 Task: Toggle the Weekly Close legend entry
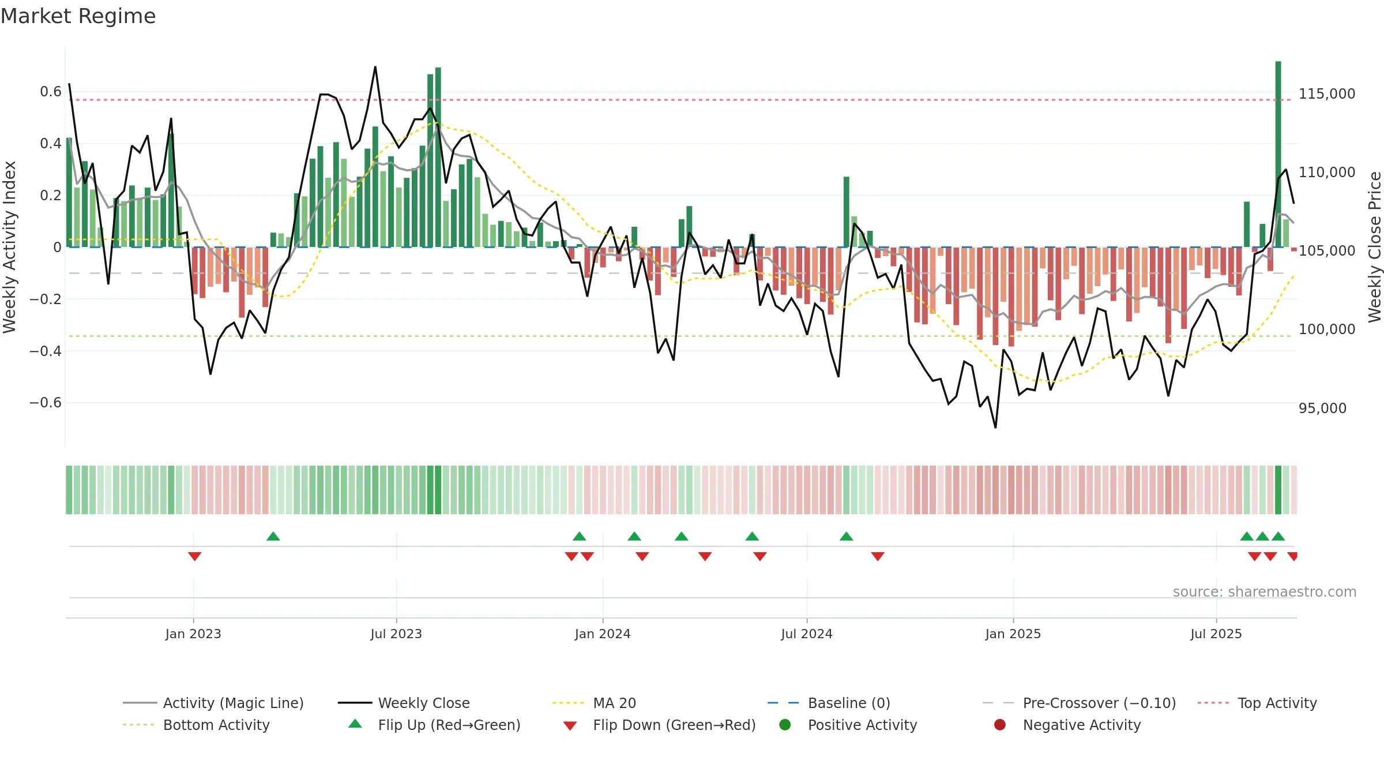pos(404,703)
